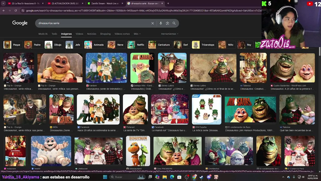Start voice search with the microphone icon

tap(161, 23)
